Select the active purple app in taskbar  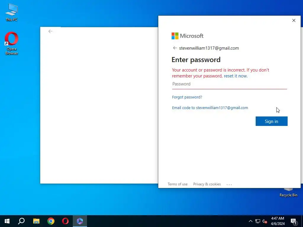point(80,221)
